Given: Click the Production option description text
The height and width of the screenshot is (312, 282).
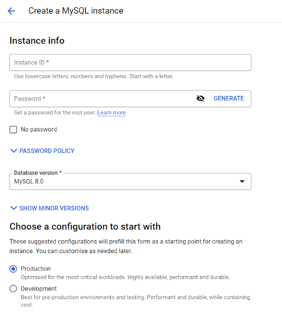Looking at the screenshot, I should point(125,277).
